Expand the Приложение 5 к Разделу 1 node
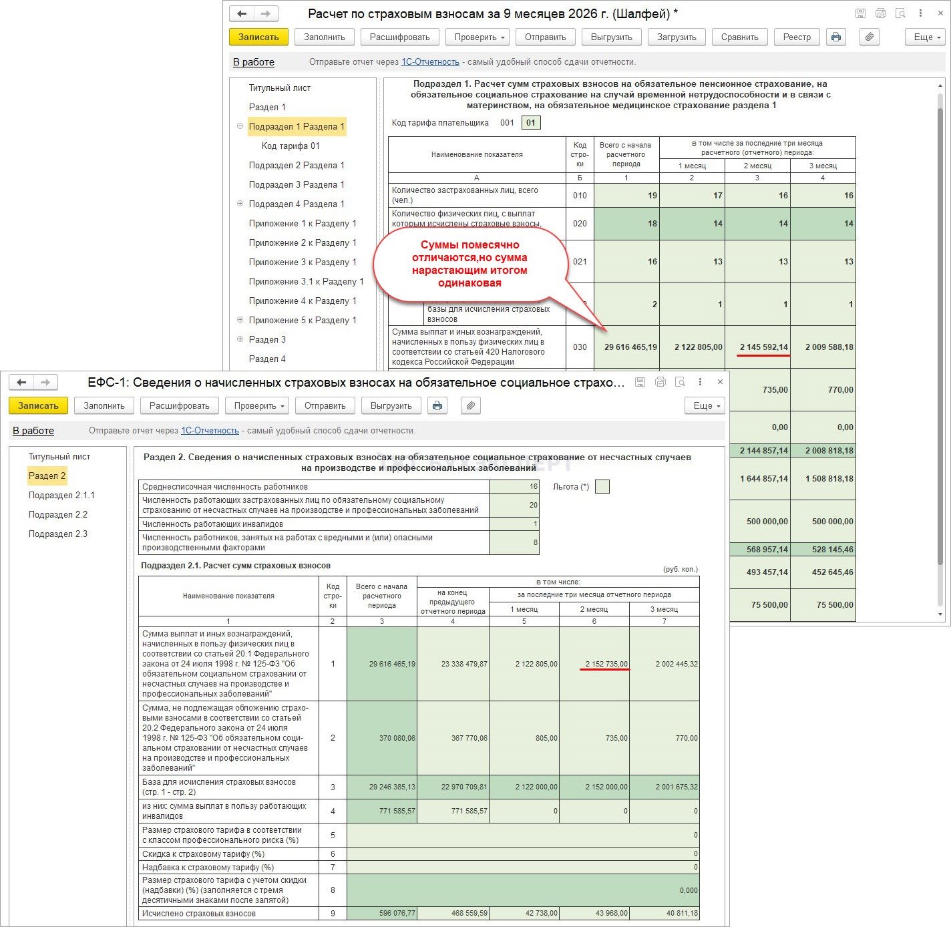 point(240,320)
